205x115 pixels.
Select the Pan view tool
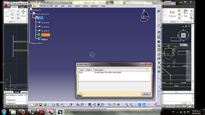click(x=118, y=105)
